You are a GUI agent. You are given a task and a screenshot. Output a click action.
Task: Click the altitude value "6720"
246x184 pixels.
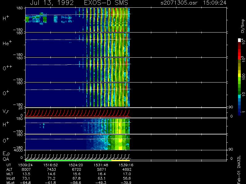[77, 170]
